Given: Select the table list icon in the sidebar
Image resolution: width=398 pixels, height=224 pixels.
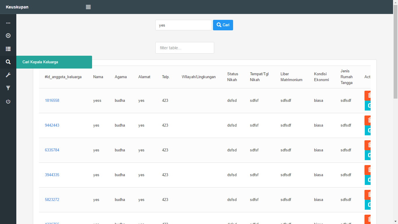Looking at the screenshot, I should coord(8,49).
